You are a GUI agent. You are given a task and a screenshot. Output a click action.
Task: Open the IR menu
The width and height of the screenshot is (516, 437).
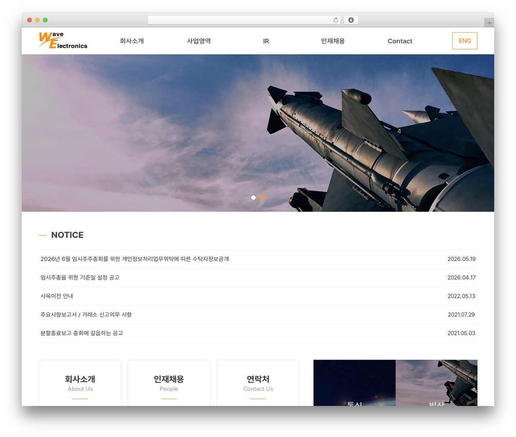pos(266,41)
